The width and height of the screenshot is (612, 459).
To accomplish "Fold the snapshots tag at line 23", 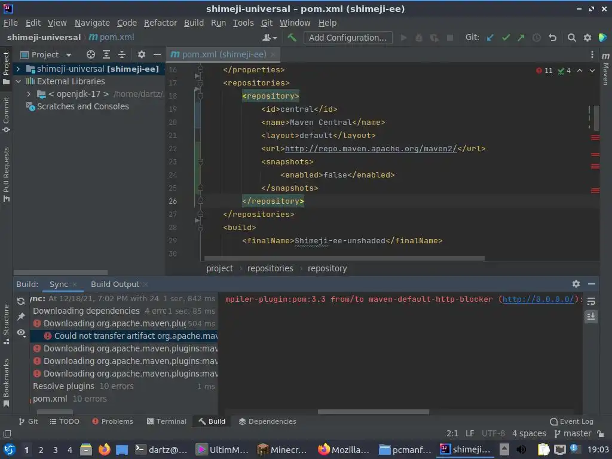I will click(x=200, y=161).
